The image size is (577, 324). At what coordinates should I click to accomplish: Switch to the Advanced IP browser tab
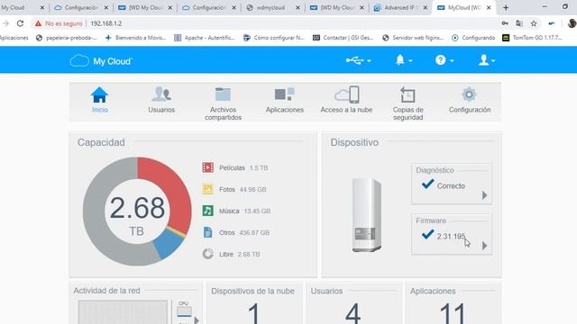[x=399, y=7]
